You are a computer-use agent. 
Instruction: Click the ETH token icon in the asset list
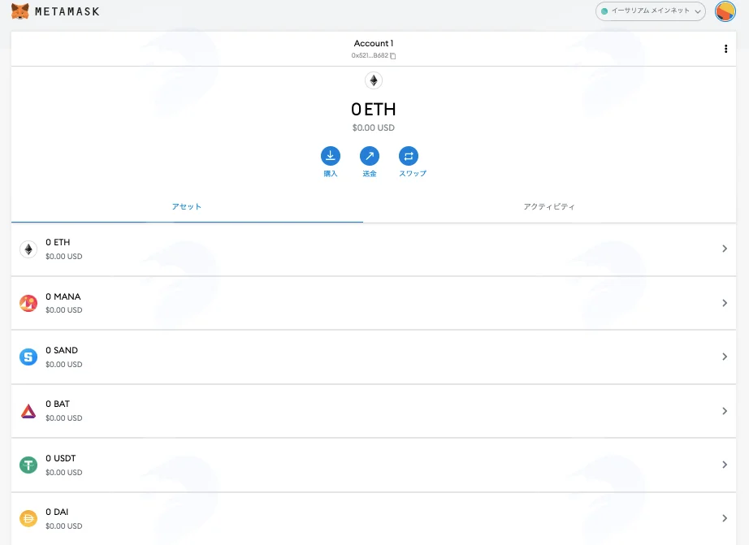point(28,249)
